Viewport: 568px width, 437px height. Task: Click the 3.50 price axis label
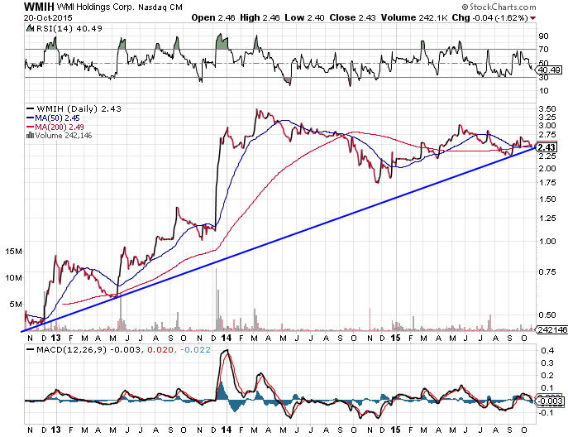point(547,108)
